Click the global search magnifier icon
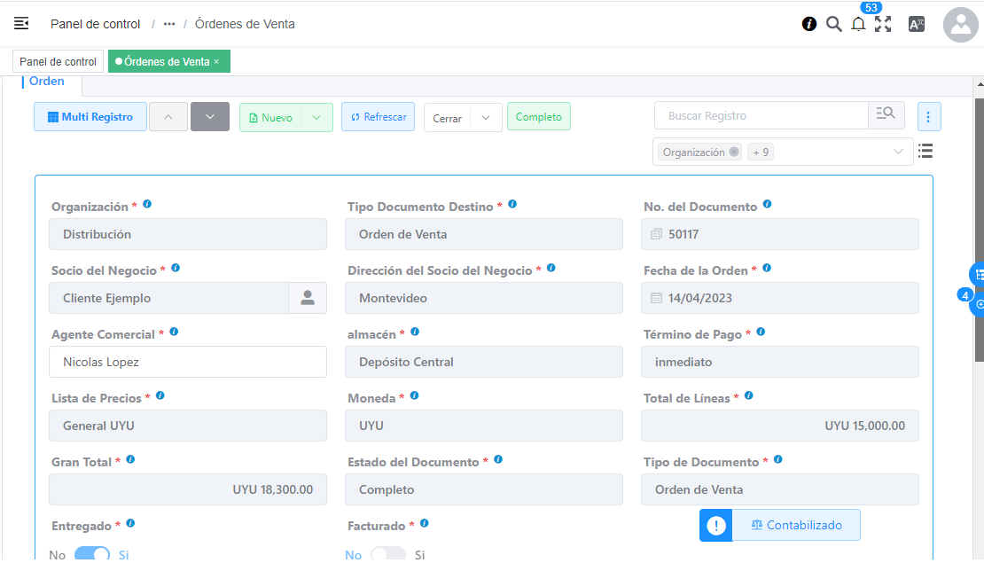This screenshot has width=984, height=563. [833, 24]
